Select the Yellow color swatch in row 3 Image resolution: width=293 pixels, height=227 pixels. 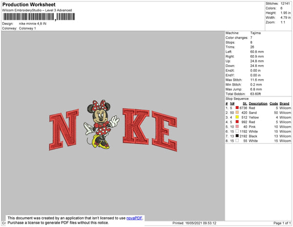[x=237, y=117]
